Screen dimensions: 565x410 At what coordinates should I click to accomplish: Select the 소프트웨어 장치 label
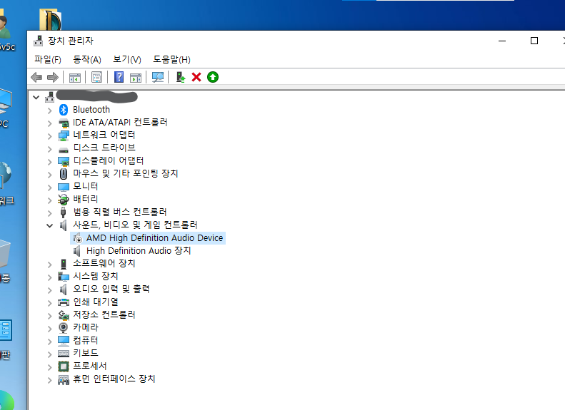click(x=104, y=263)
